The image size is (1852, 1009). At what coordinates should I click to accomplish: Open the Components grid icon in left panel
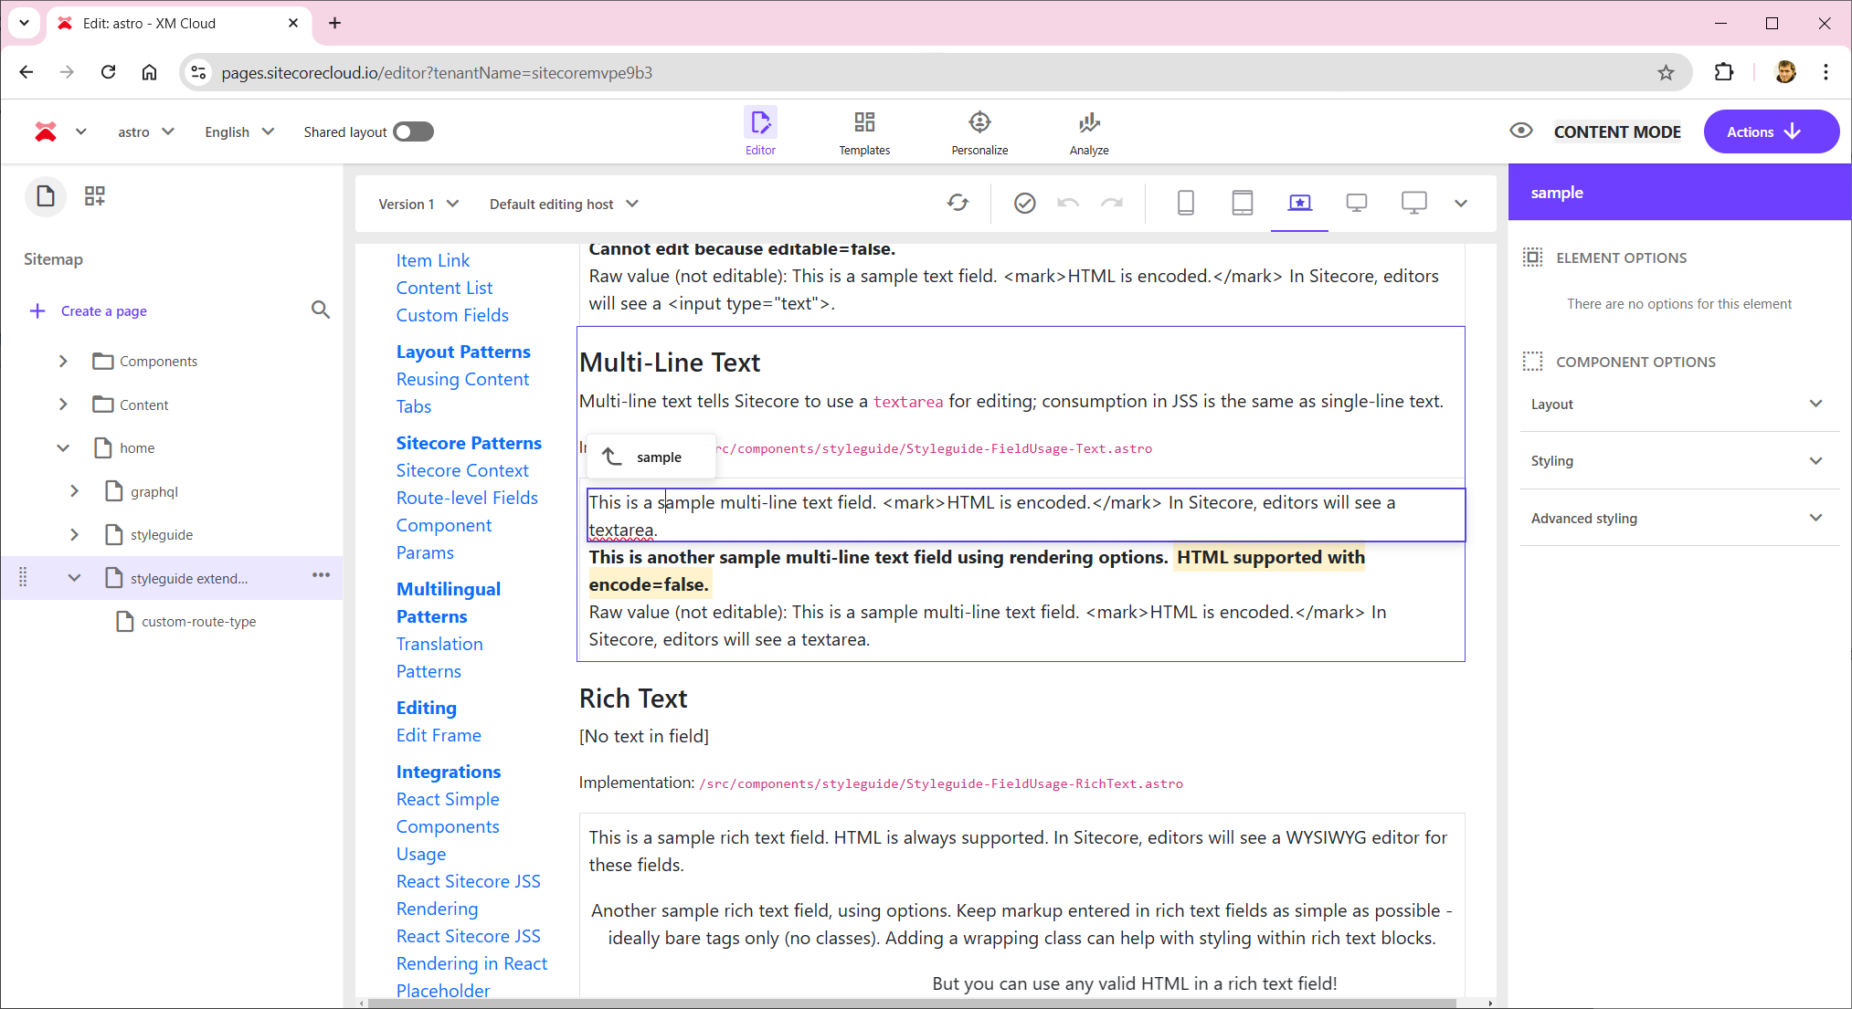click(x=95, y=196)
